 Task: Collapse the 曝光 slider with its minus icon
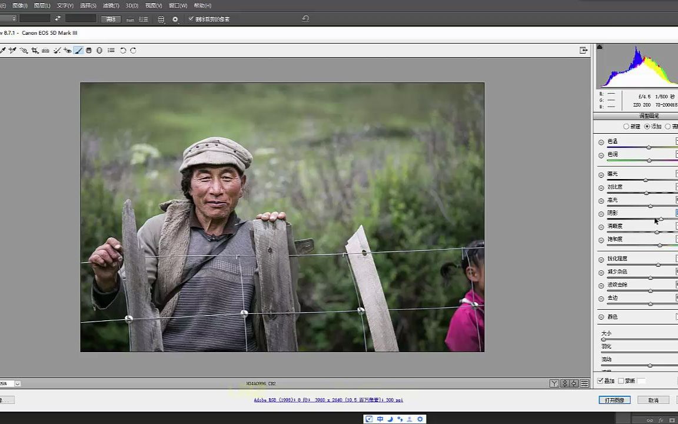[x=601, y=174]
